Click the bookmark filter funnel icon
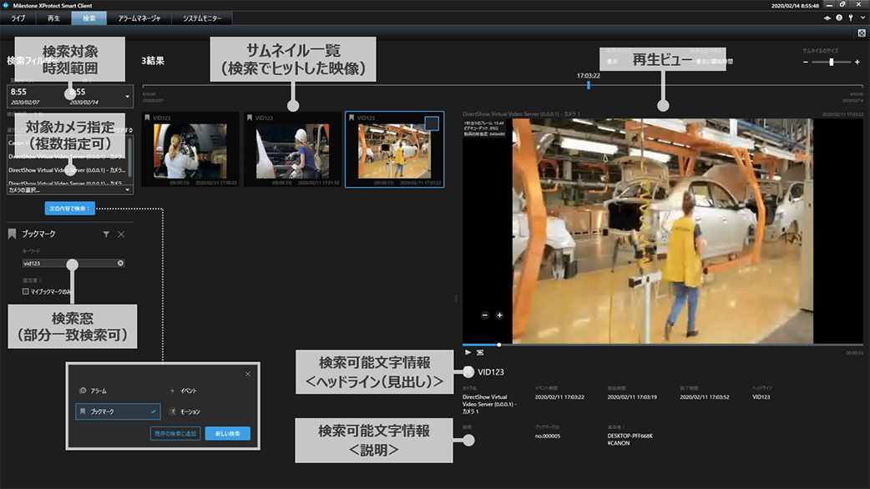 coord(106,234)
